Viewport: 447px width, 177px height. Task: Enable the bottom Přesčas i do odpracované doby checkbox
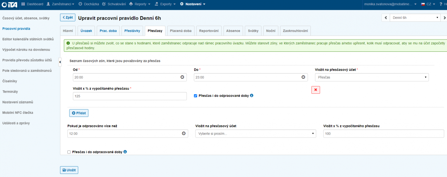click(69, 152)
